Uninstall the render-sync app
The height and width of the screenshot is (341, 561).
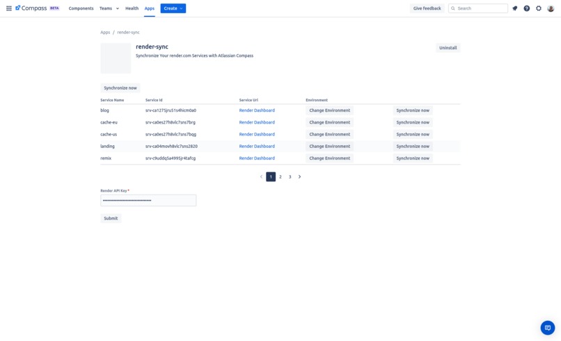[448, 48]
